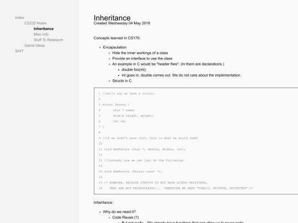Click 'Provide an interface to use the class'

click(x=142, y=58)
